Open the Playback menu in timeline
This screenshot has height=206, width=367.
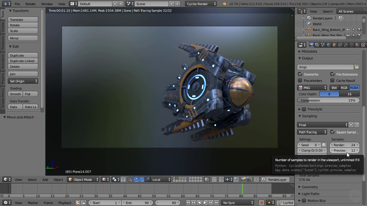point(65,203)
